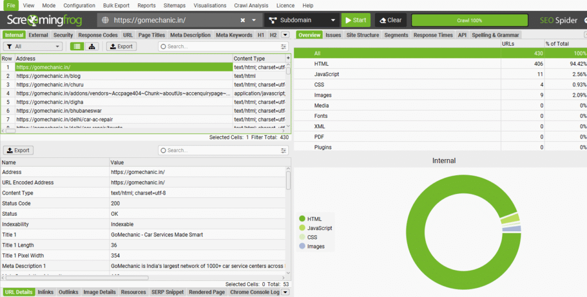Switch to list view icon

[77, 46]
